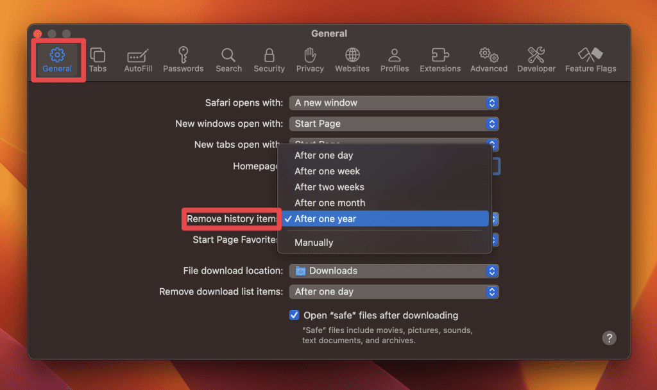Choose After two weeks menu option
Image resolution: width=657 pixels, height=390 pixels.
385,187
